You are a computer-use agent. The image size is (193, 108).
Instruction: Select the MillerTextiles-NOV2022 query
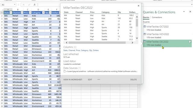click(167, 36)
